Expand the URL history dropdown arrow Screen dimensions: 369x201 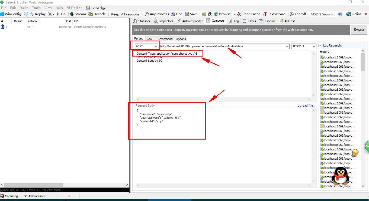287,46
